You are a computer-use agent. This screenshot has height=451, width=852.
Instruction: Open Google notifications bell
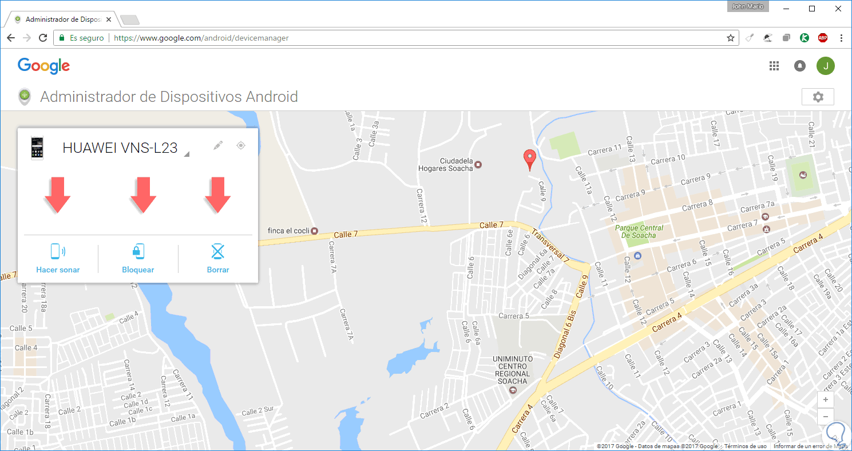point(800,66)
